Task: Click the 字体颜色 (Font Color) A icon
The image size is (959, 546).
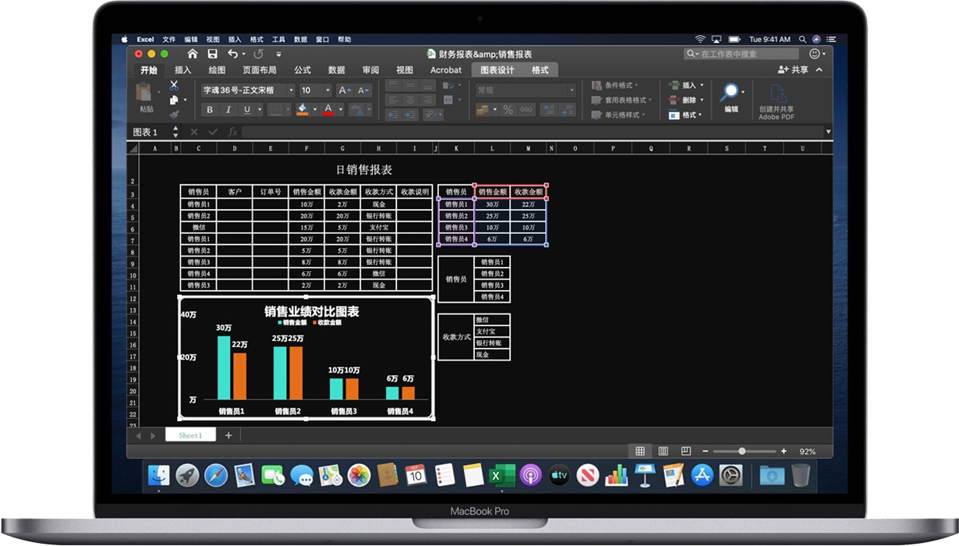Action: click(x=328, y=109)
